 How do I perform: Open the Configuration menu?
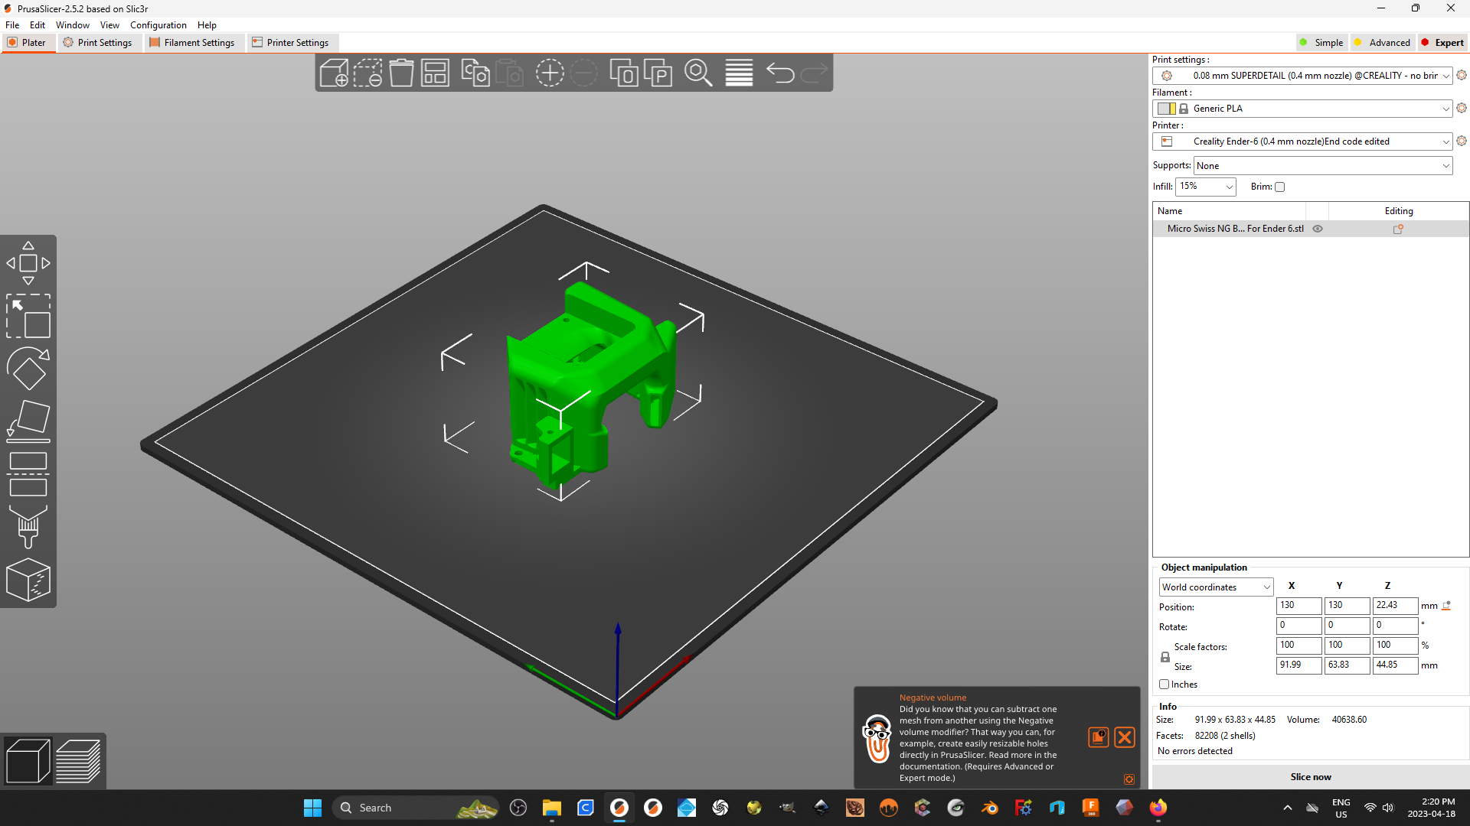(158, 25)
